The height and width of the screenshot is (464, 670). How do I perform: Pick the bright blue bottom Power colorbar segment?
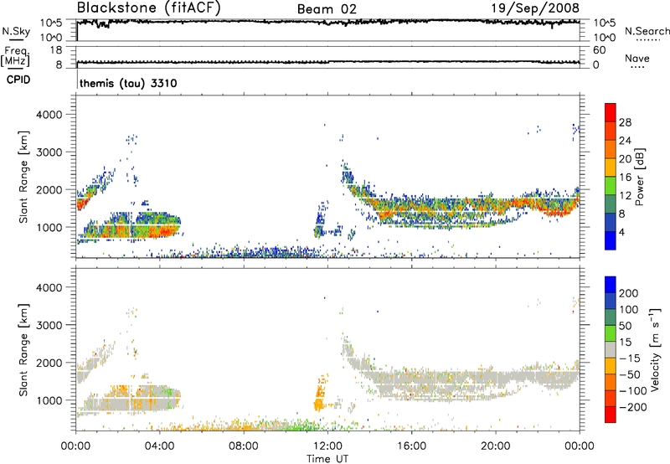click(x=611, y=240)
